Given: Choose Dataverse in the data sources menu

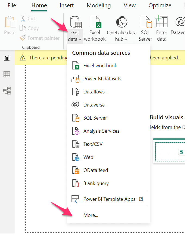Looking at the screenshot, I should (x=108, y=105).
